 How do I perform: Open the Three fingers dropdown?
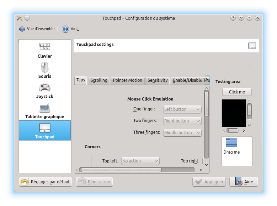coord(182,133)
